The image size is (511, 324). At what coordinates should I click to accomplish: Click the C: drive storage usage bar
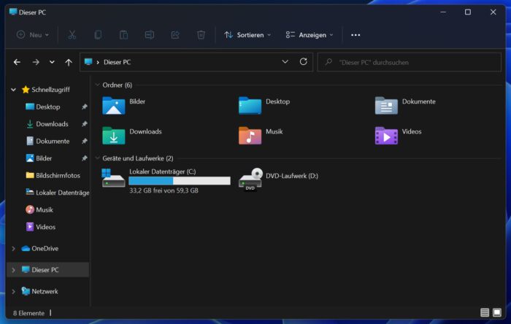pyautogui.click(x=180, y=181)
